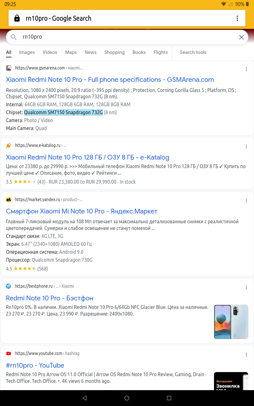Screen dimensions: 254x406
Task: Tap the Redmi Note 10 Pro phone thumbnail
Action: (x=231, y=322)
